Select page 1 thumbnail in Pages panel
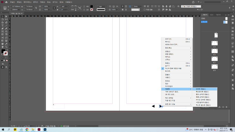235x132 pixels. click(216, 35)
